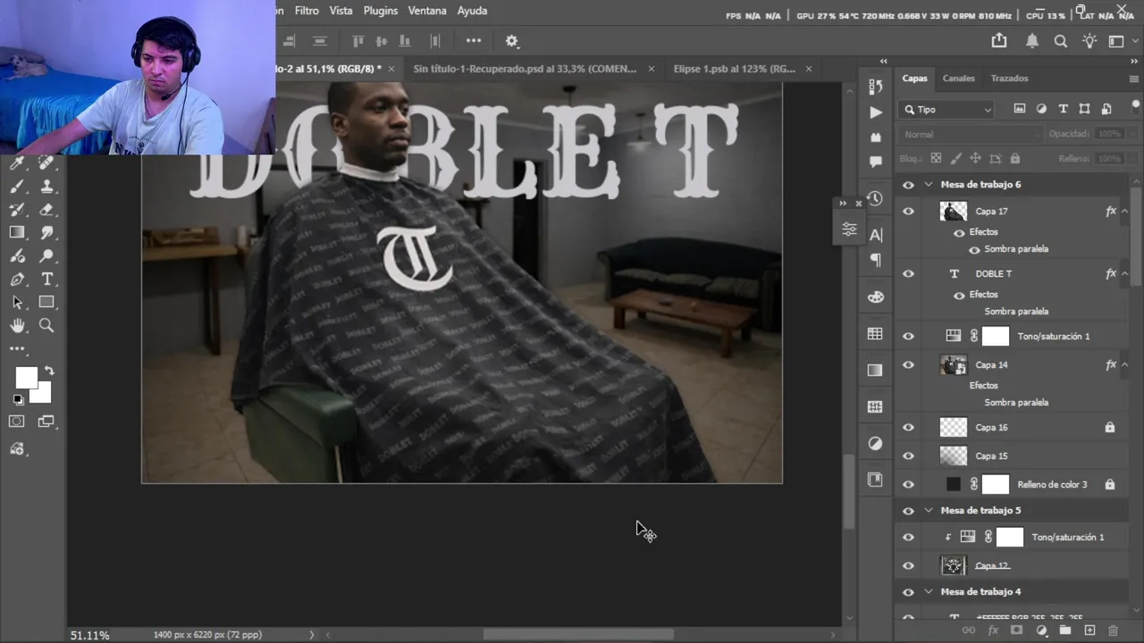Collapse the effects list of Capa 17
Screen dimensions: 1144x643
click(x=1124, y=212)
